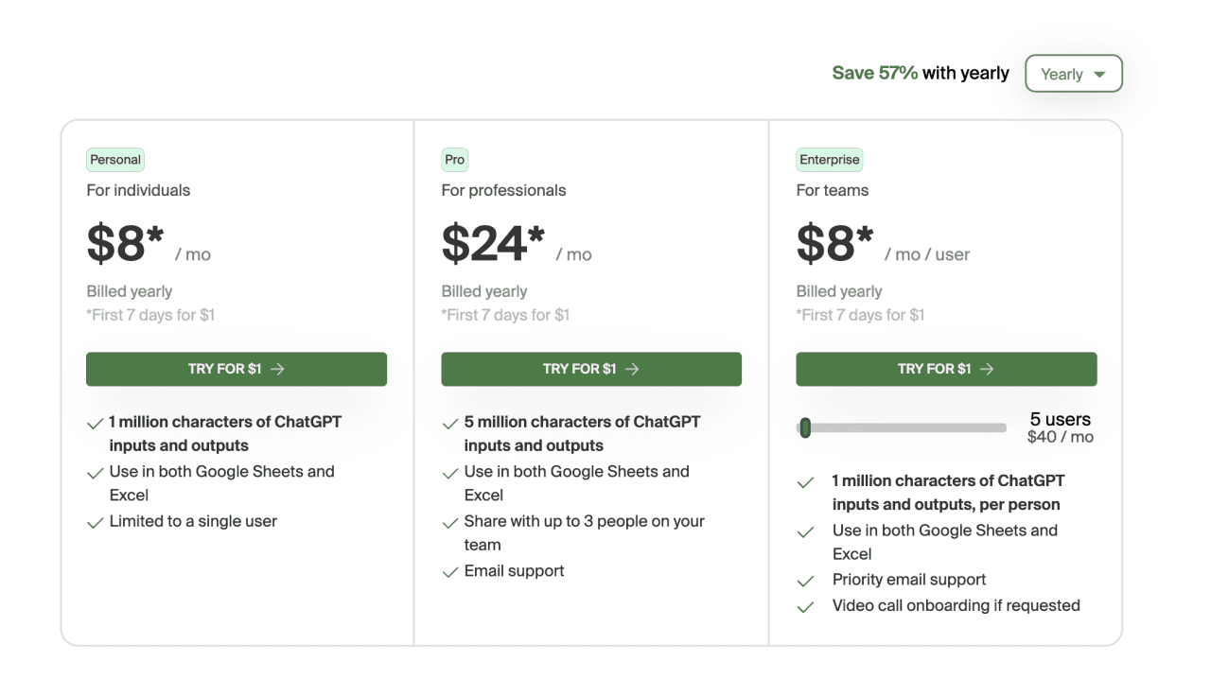Image resolution: width=1211 pixels, height=679 pixels.
Task: Click Personal plan TRY FOR $1 button
Action: 237,369
